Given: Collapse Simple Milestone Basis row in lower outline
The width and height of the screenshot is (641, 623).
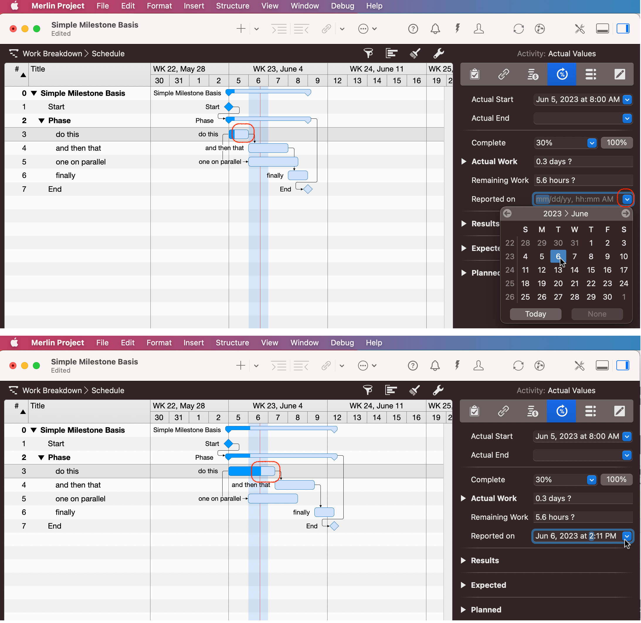Looking at the screenshot, I should [x=33, y=430].
